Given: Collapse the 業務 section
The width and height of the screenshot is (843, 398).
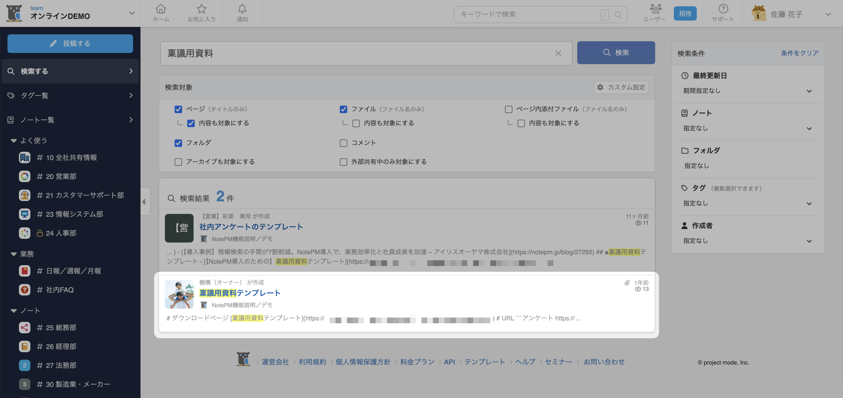Looking at the screenshot, I should (x=13, y=254).
